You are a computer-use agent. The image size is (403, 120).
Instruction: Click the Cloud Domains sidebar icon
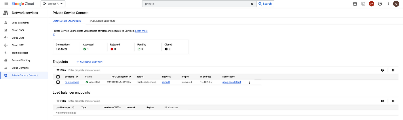(x=6, y=68)
